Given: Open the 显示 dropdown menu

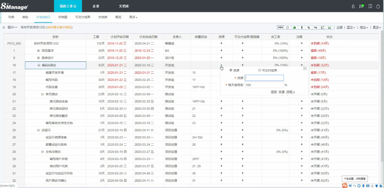Looking at the screenshot, I should (x=350, y=27).
